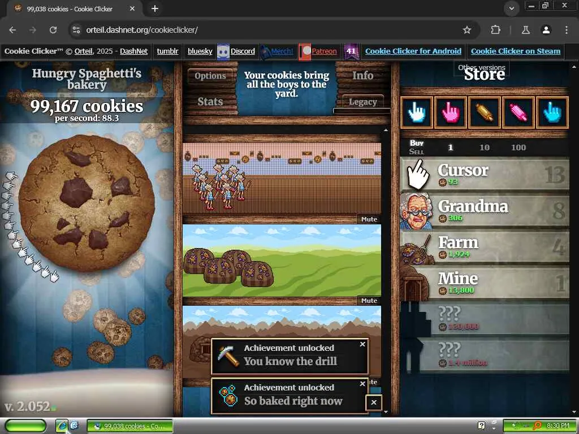Viewport: 579px width, 434px height.
Task: Open the browser extensions puzzle icon
Action: [495, 30]
